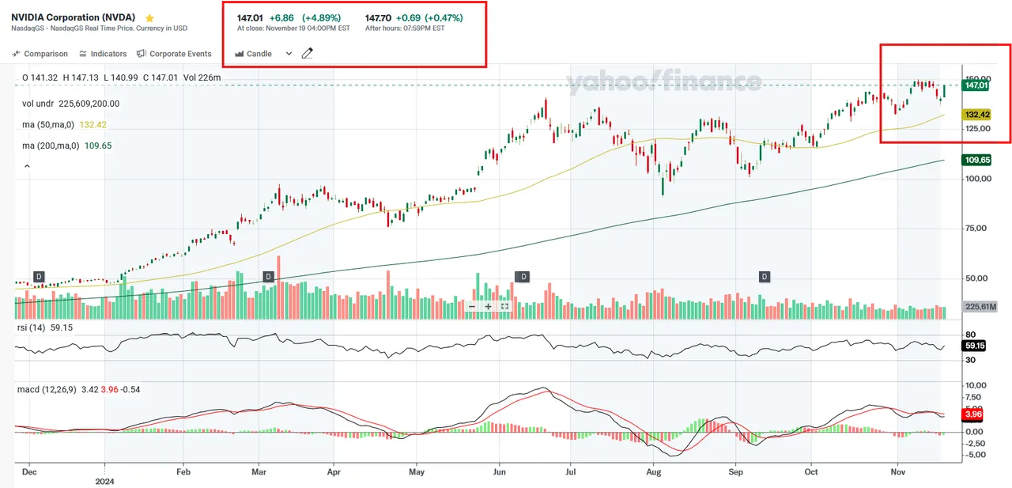Click the dividend marker near March
Screen dimensions: 1012x488
(x=268, y=276)
